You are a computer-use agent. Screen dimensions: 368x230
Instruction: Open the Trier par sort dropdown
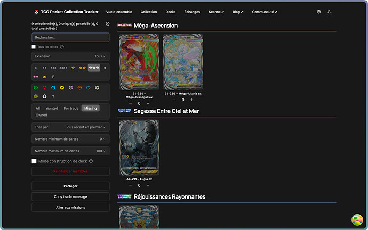[x=70, y=127]
